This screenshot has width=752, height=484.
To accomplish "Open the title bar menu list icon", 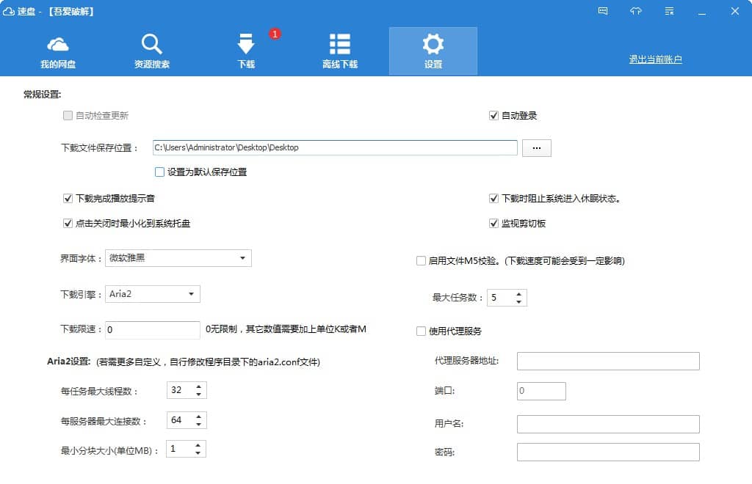I will point(670,11).
